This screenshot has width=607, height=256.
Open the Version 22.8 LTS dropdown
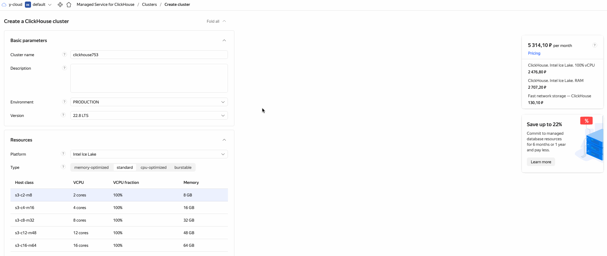pyautogui.click(x=149, y=115)
